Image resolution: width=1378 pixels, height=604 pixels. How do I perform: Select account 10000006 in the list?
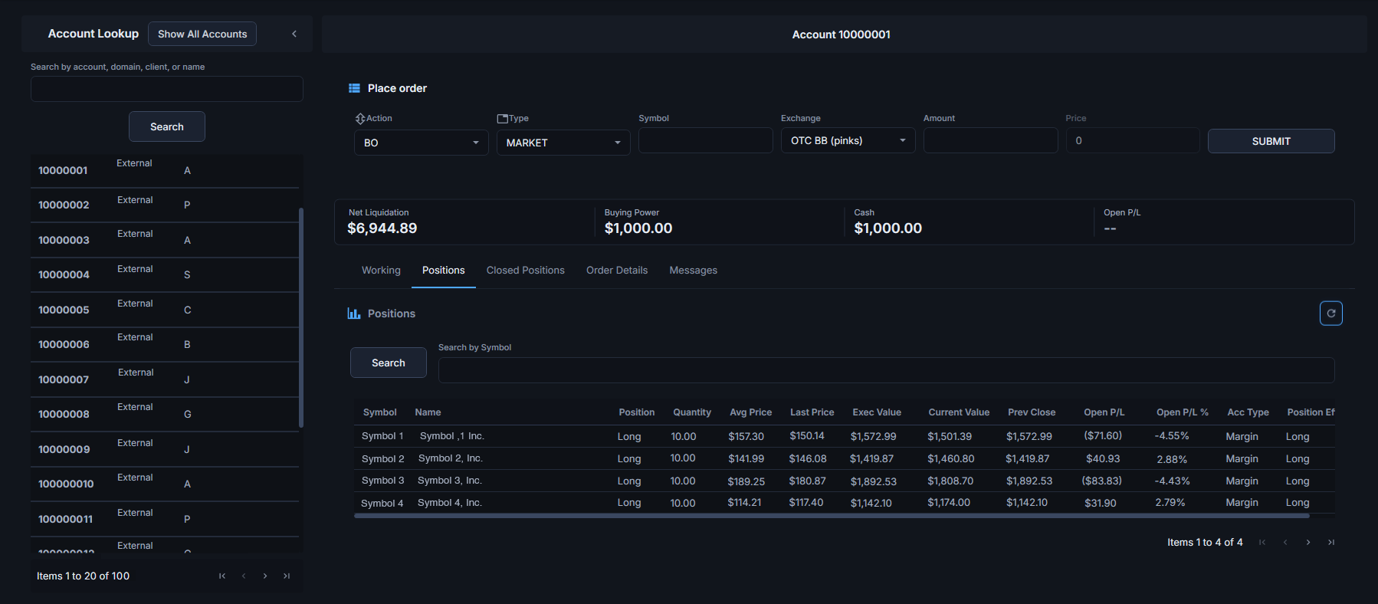[x=165, y=344]
